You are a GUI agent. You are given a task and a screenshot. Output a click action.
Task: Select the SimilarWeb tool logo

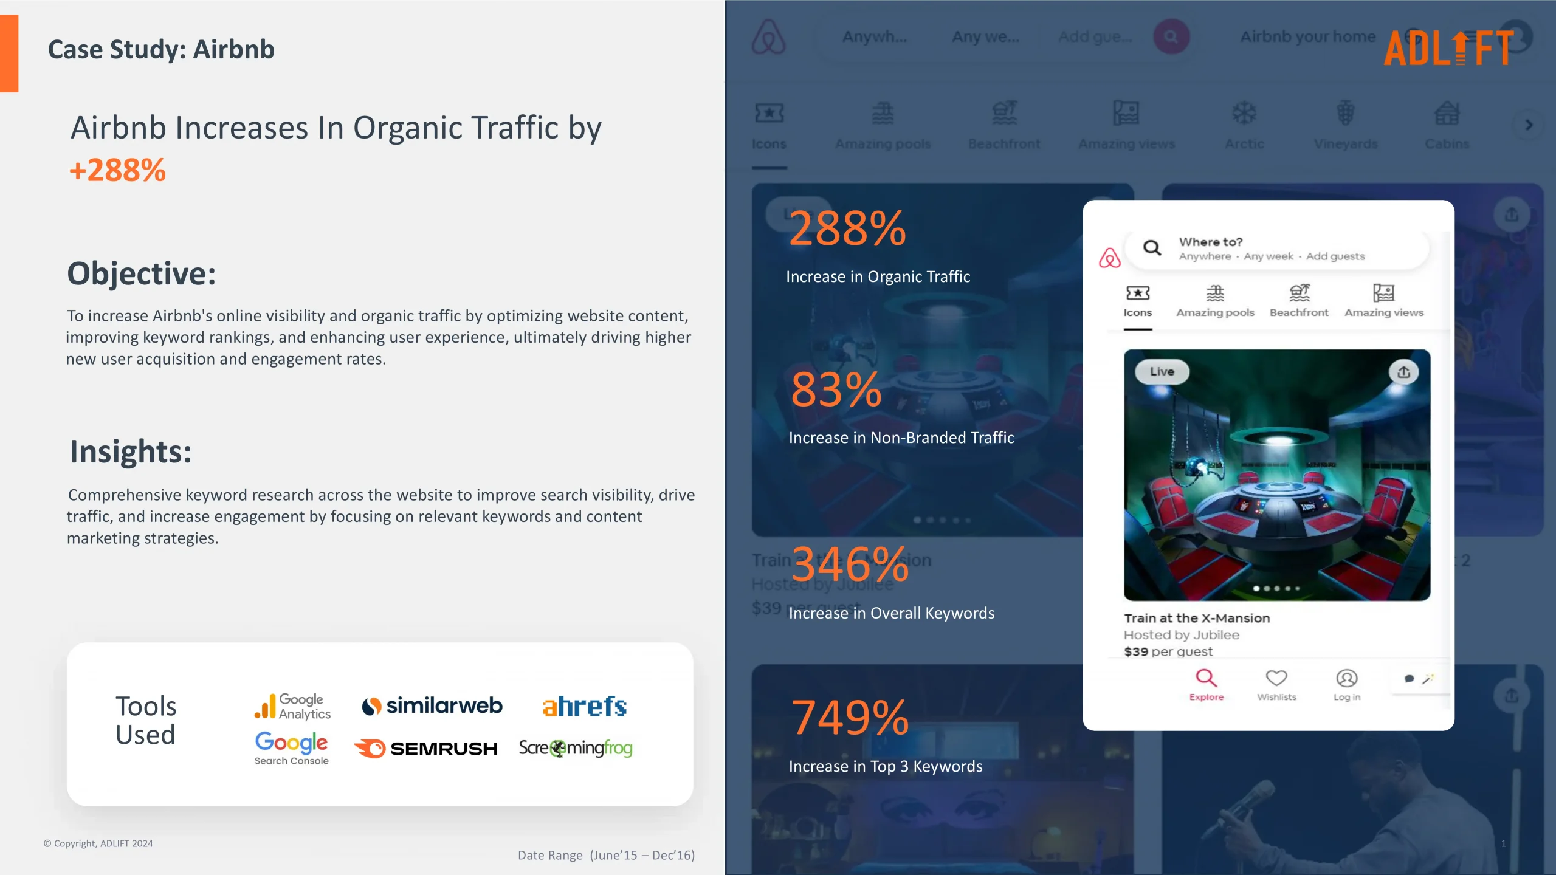(x=431, y=705)
